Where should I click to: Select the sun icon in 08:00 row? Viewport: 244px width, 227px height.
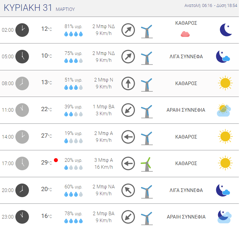(225, 83)
